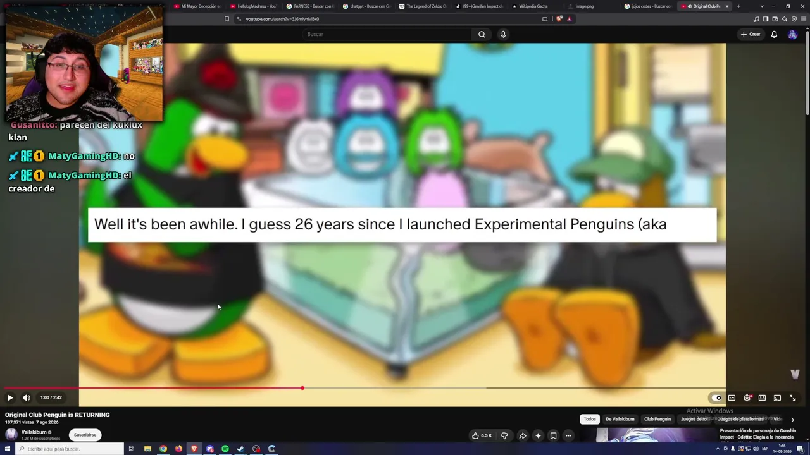Switch to the HelldogMadness YouTube tab
This screenshot has width=810, height=455.
[x=254, y=6]
